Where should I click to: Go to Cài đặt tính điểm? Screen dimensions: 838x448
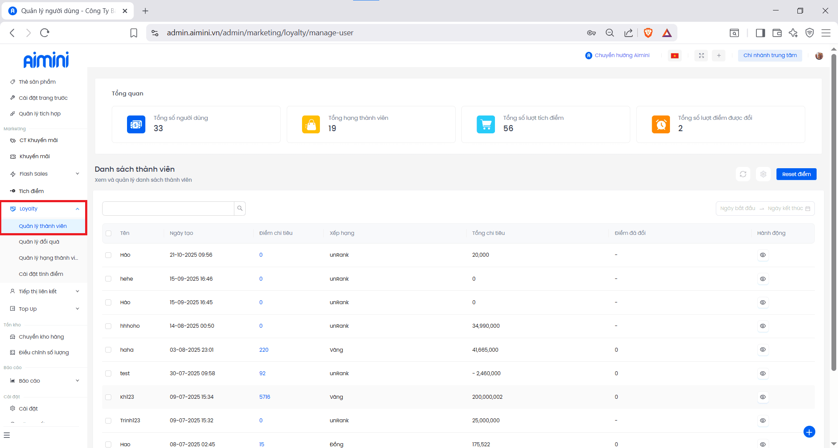point(41,274)
